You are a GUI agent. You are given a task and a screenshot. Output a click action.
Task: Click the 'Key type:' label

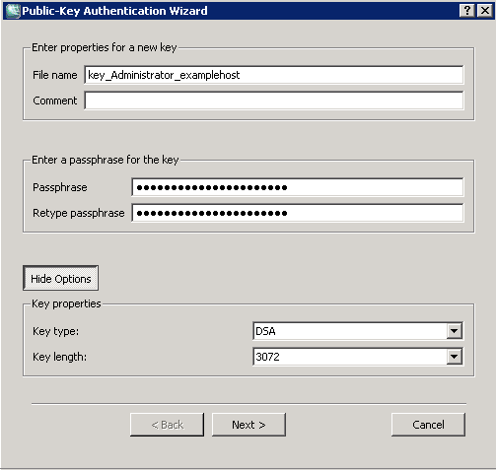pyautogui.click(x=56, y=331)
